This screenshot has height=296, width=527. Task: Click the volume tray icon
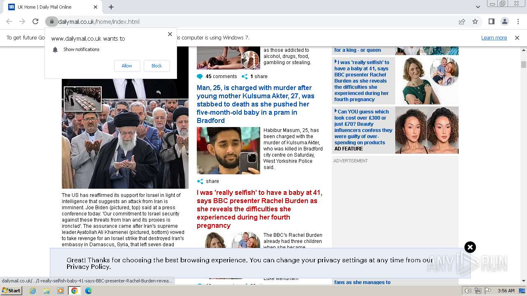tap(468, 291)
